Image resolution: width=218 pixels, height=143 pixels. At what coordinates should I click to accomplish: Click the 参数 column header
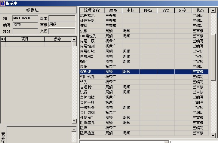pos(58,39)
